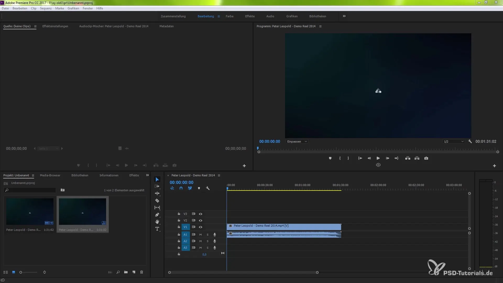Toggle V2 track output eye
The height and width of the screenshot is (283, 503).
(x=201, y=221)
